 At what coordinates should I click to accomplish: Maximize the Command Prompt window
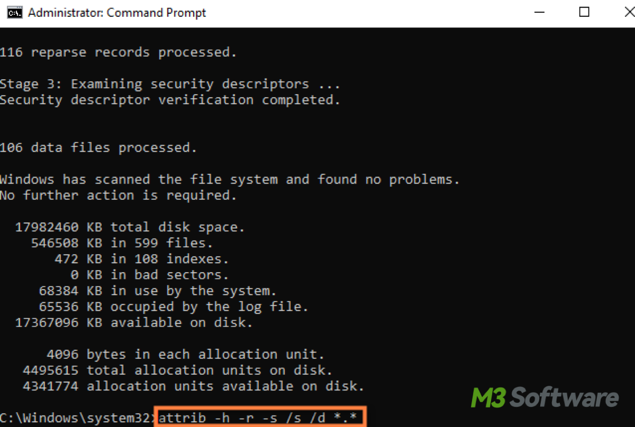tap(584, 12)
